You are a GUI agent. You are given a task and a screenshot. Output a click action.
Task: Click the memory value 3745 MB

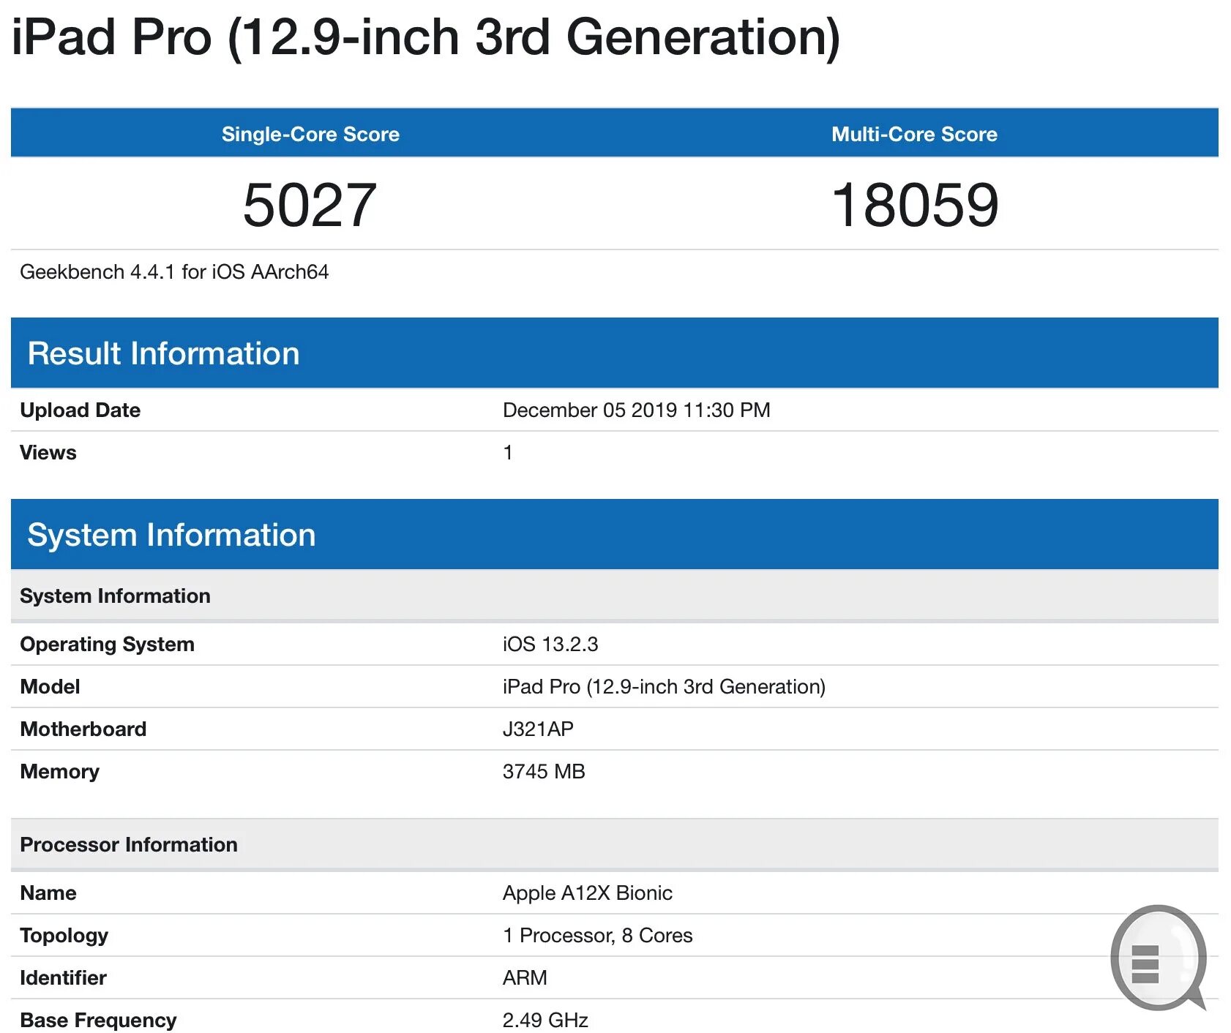[x=544, y=772]
